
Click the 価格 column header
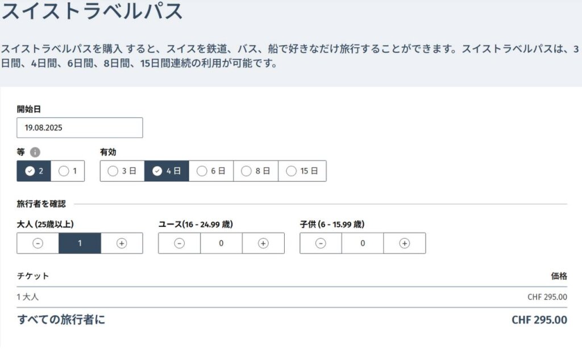pyautogui.click(x=559, y=276)
